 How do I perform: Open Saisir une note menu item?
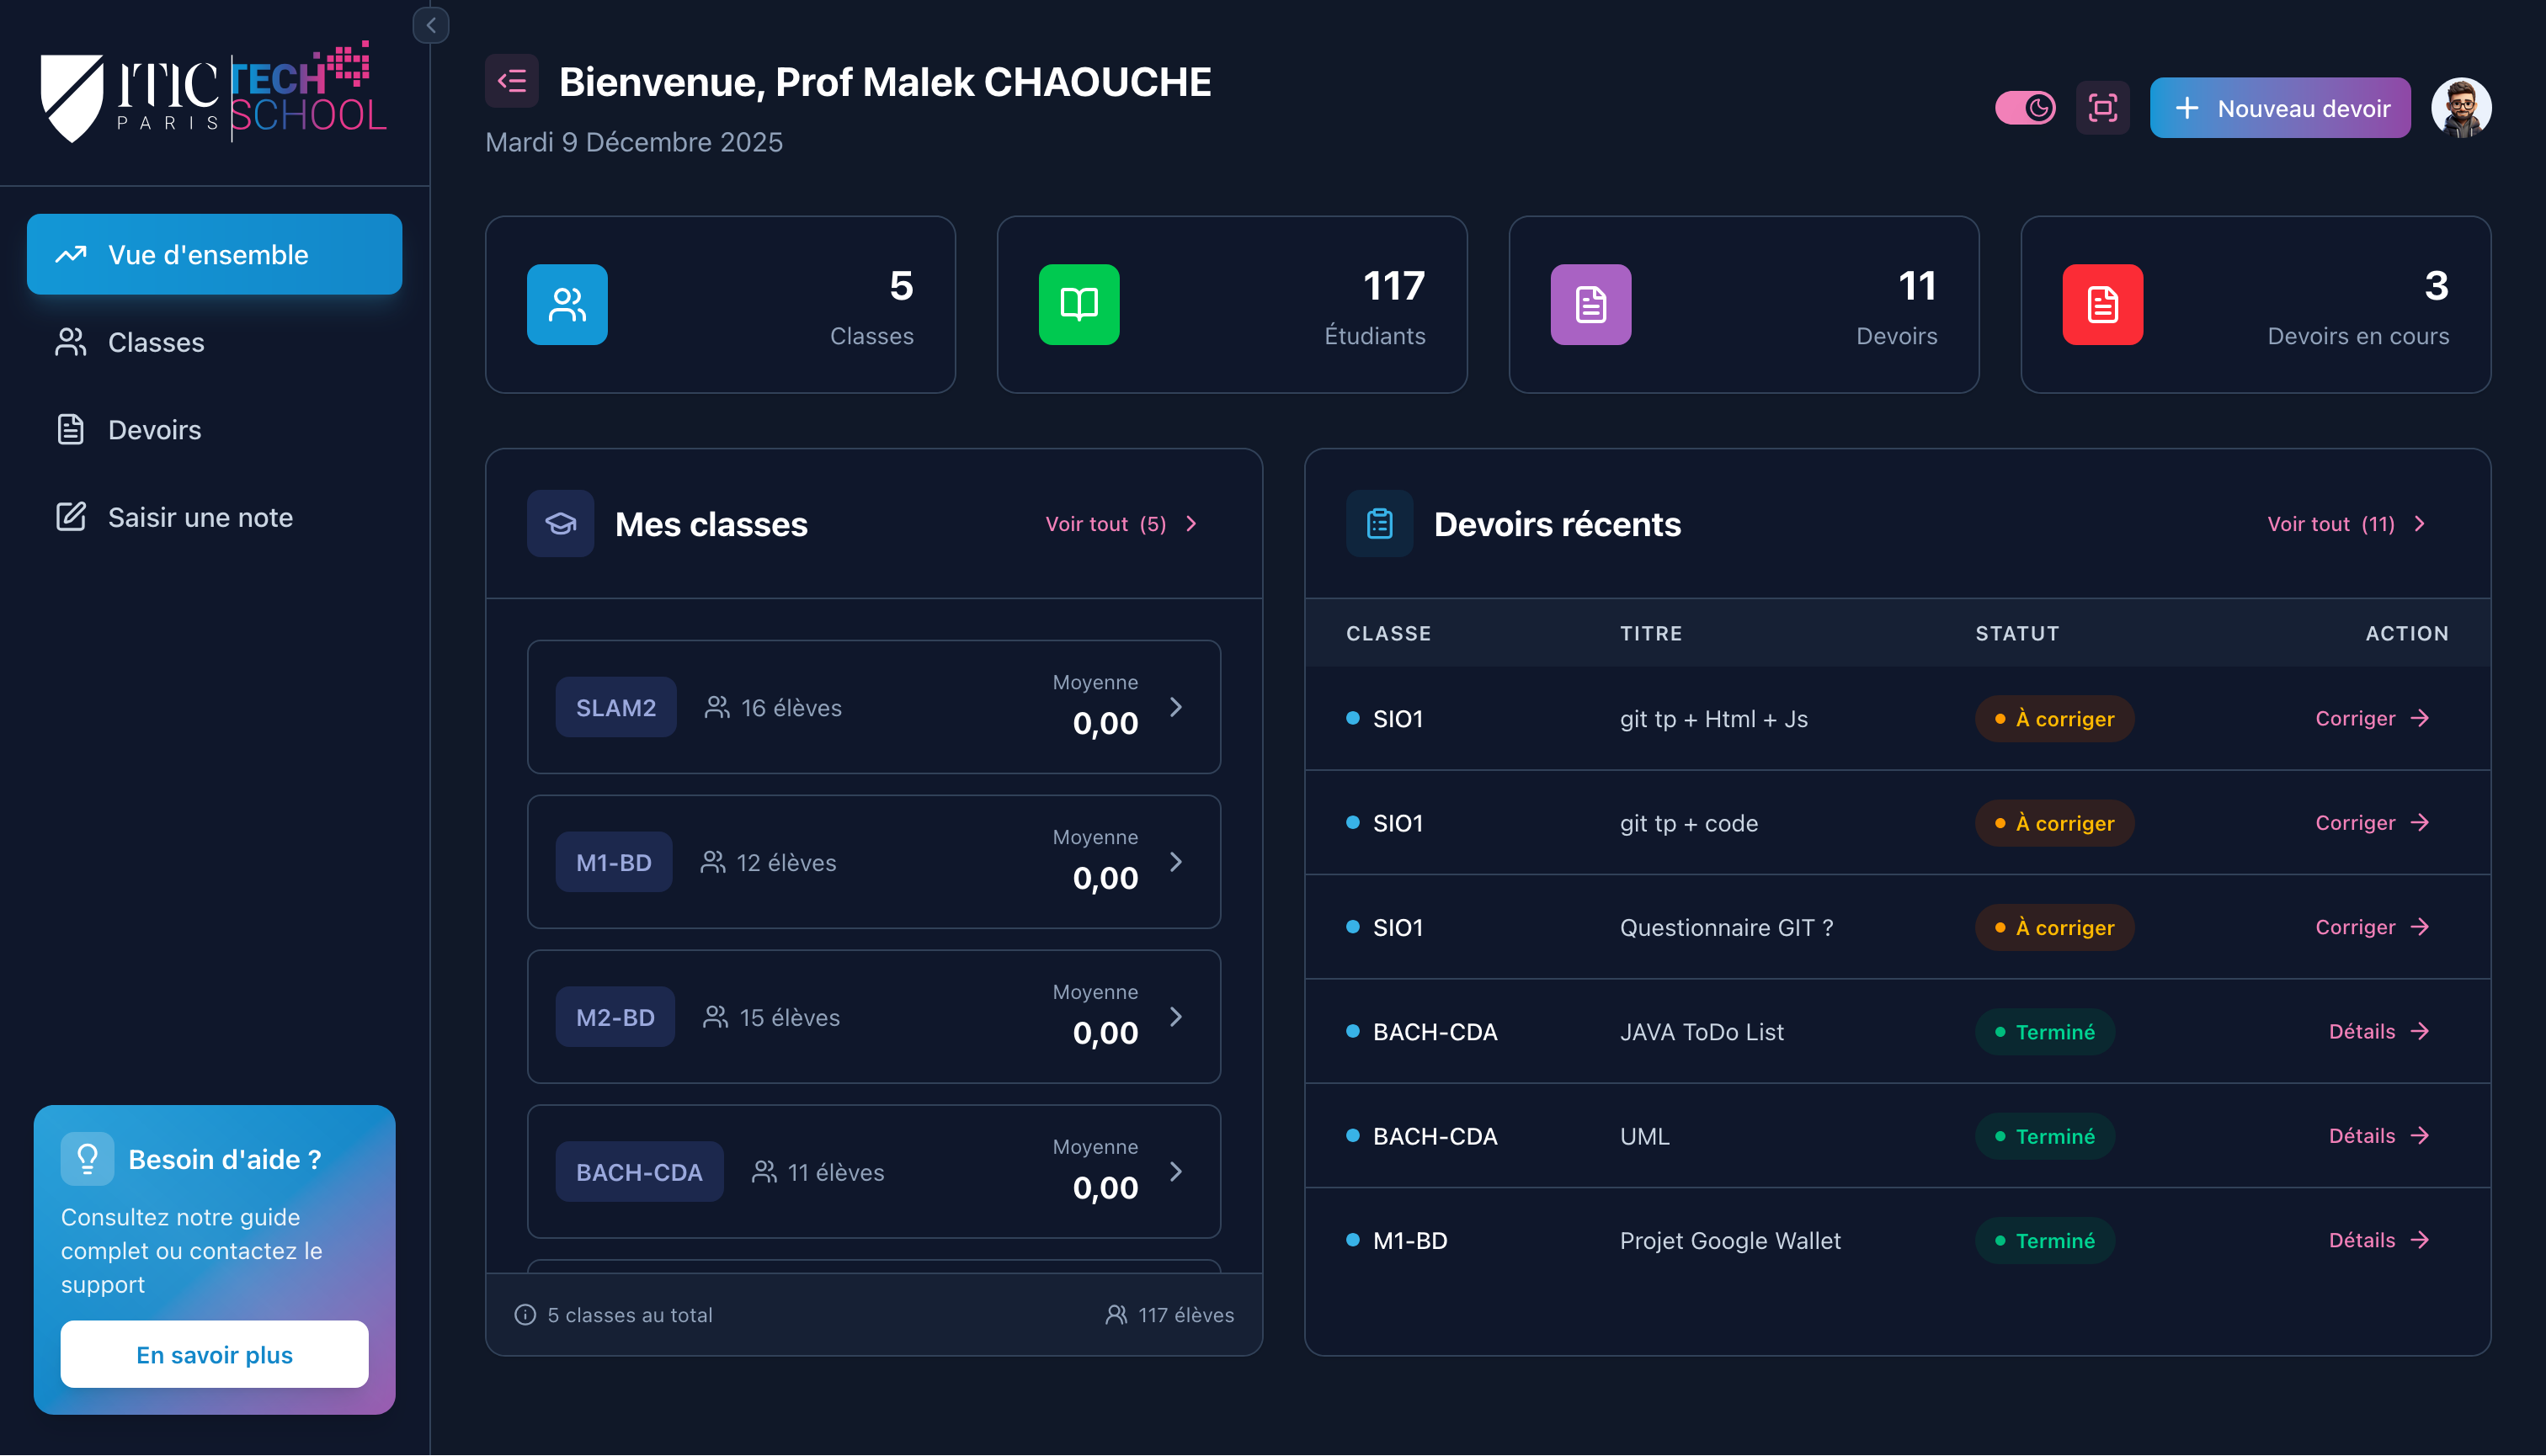pyautogui.click(x=200, y=517)
